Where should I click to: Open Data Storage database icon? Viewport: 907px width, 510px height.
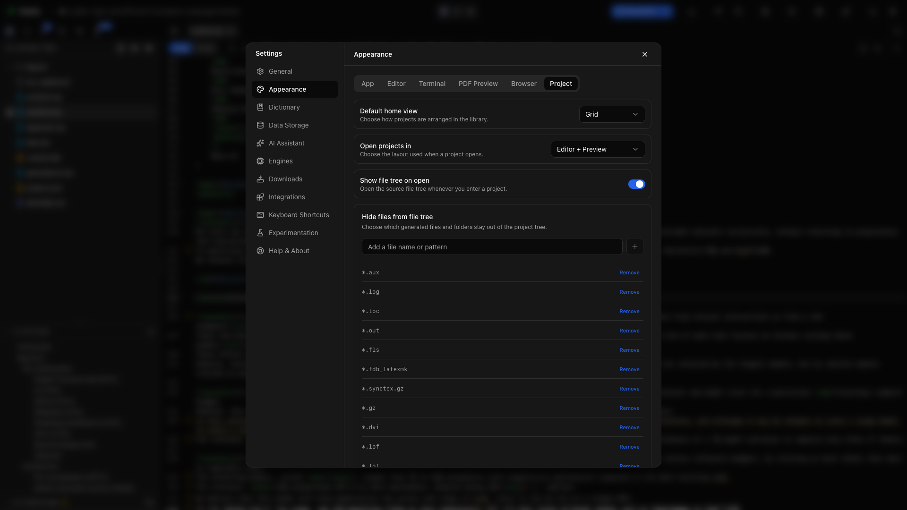pos(260,125)
